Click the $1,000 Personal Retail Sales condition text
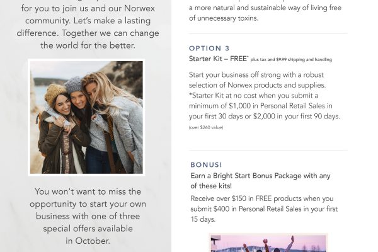Viewport: 378px width, 252px height. [x=268, y=106]
